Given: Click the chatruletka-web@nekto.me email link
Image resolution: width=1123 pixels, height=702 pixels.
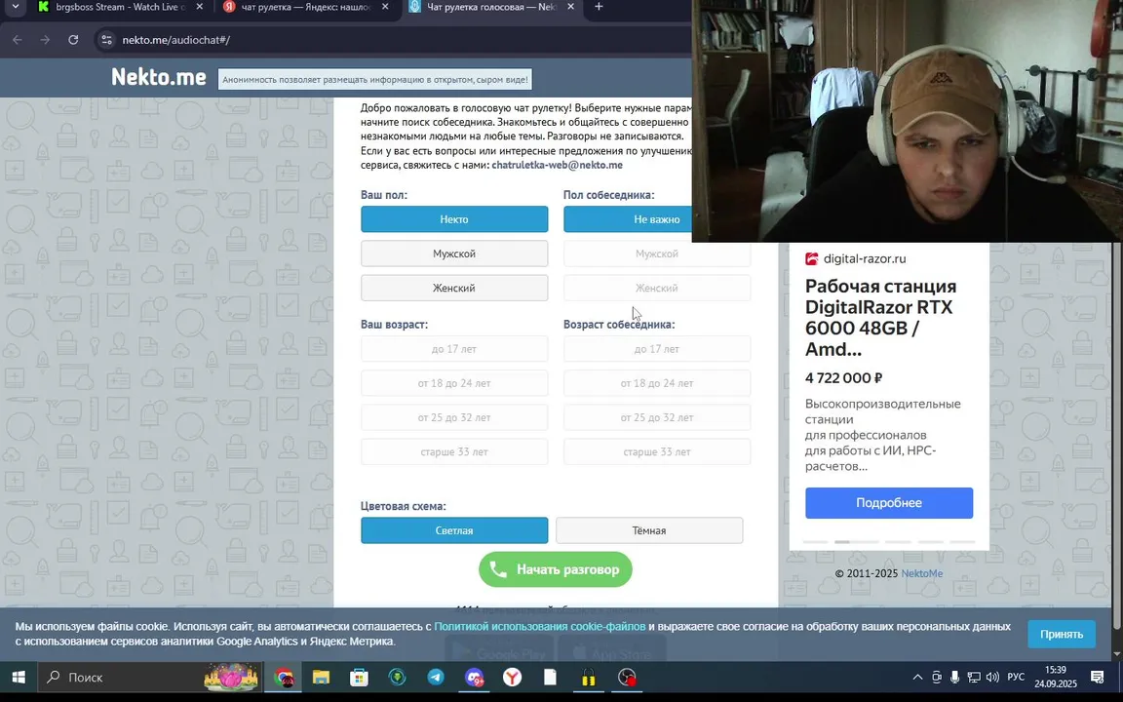Looking at the screenshot, I should (x=557, y=165).
